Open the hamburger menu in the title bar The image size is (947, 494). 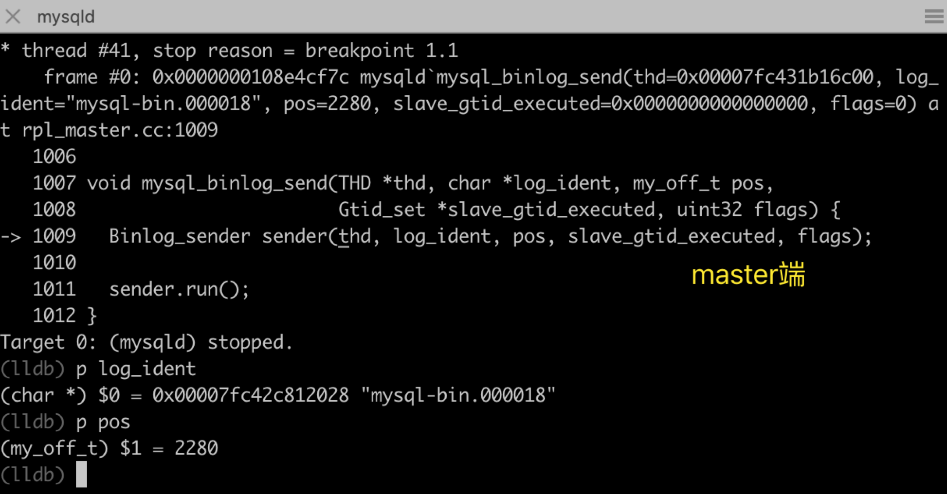(x=933, y=17)
